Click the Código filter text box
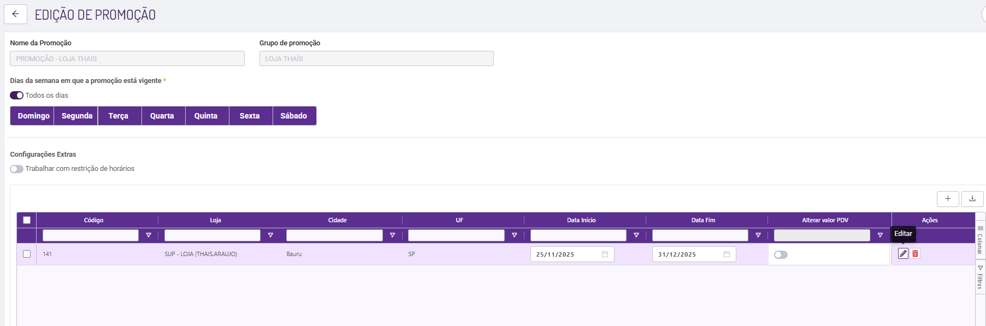Image resolution: width=986 pixels, height=326 pixels. click(x=91, y=235)
